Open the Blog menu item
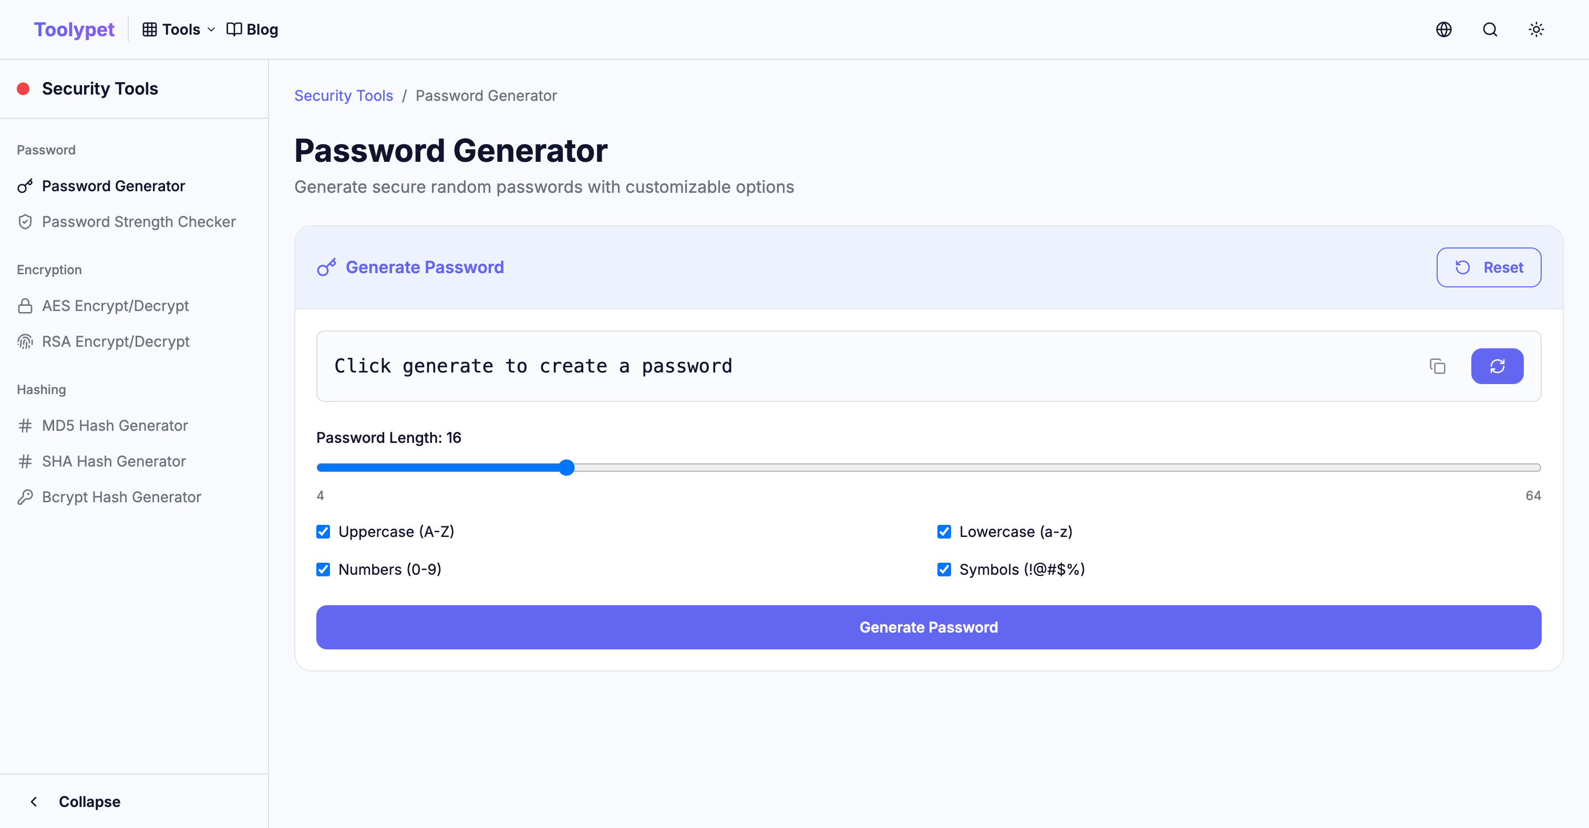 pos(252,29)
